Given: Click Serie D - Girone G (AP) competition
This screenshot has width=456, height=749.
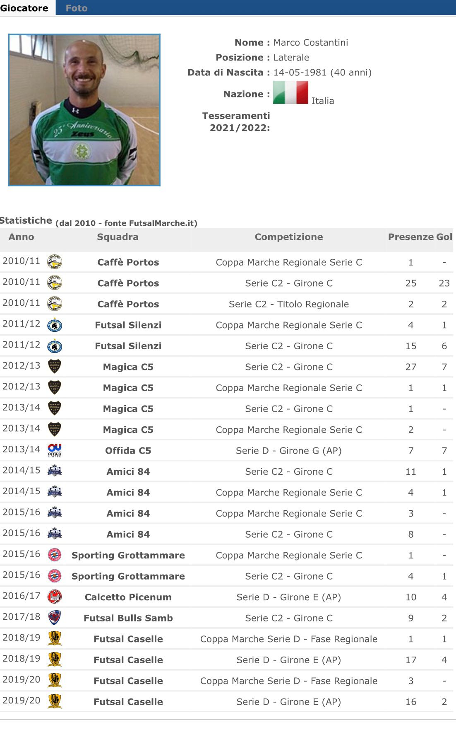Looking at the screenshot, I should click(x=289, y=451).
